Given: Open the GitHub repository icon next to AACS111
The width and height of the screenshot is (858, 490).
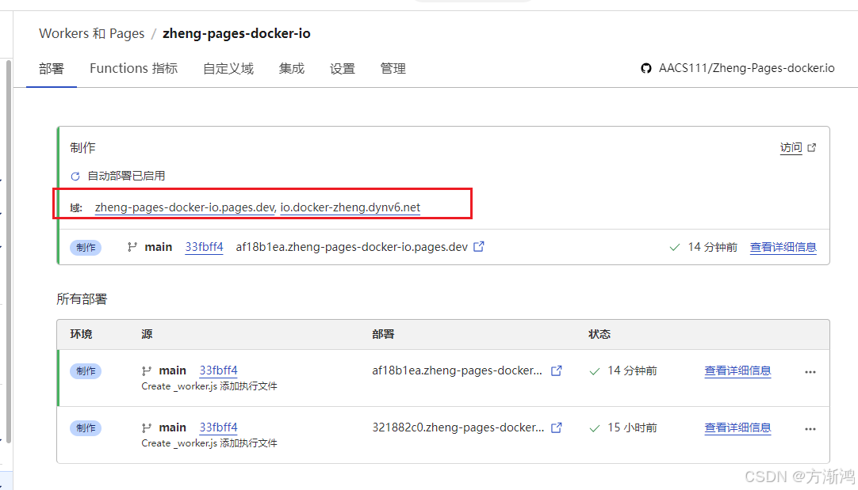Looking at the screenshot, I should pos(646,68).
